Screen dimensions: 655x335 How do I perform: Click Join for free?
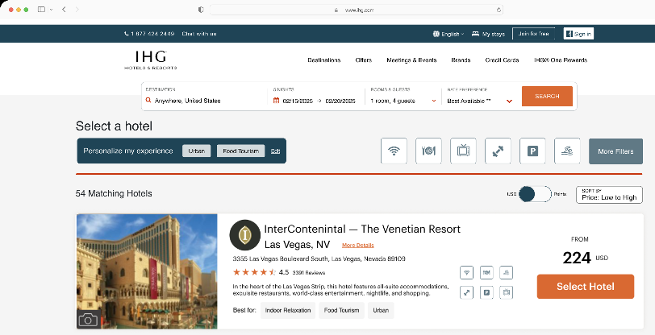[x=533, y=34]
